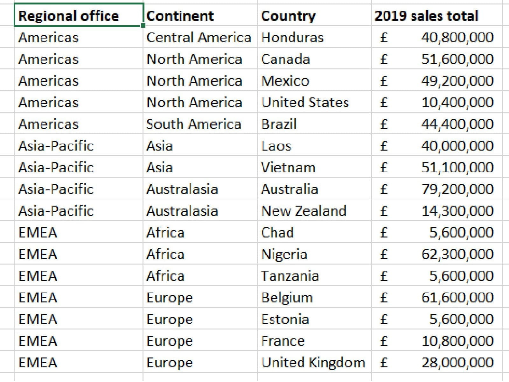Select the Honduras country cell
The image size is (509, 382).
click(x=292, y=38)
